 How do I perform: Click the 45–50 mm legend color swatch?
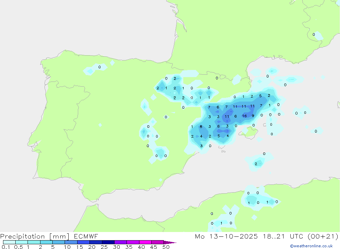coord(158,242)
